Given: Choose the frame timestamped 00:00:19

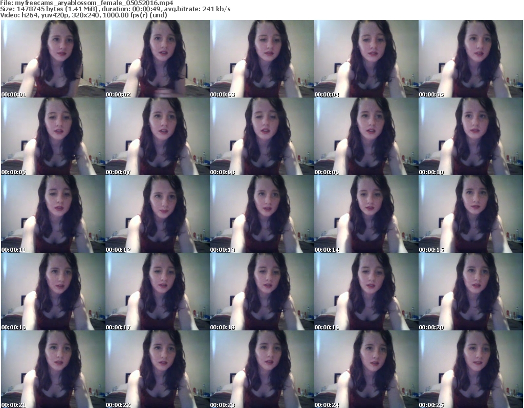Looking at the screenshot, I should (366, 292).
